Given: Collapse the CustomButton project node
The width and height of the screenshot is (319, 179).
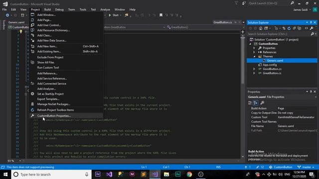Looking at the screenshot, I should [250, 44].
